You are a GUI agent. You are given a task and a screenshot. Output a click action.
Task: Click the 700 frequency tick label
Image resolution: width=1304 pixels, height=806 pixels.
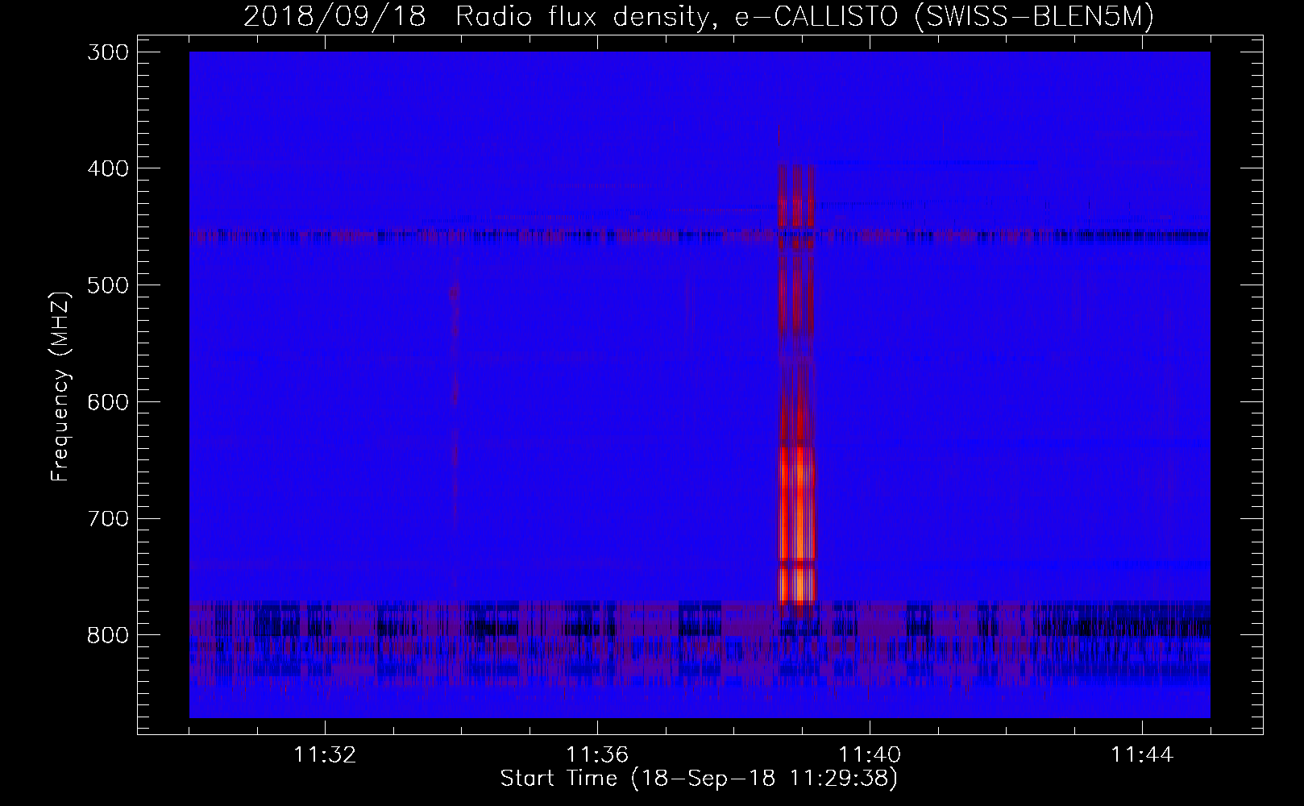[106, 518]
